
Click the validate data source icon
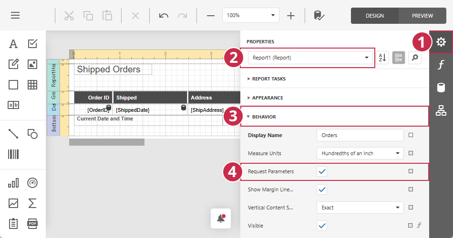point(319,16)
